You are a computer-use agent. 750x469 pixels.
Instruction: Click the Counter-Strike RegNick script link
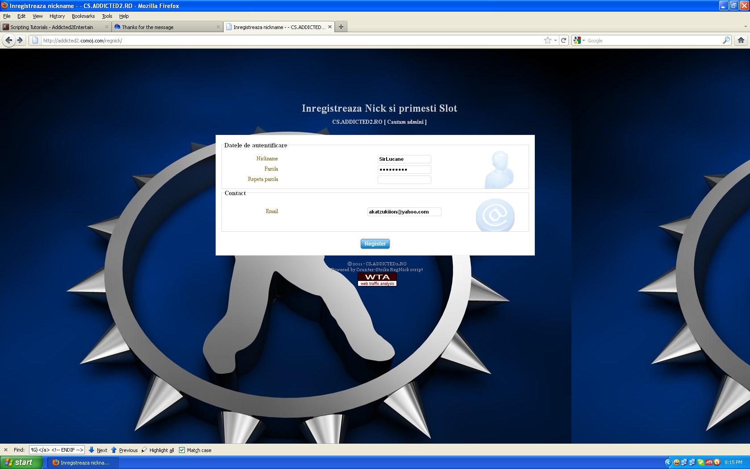[x=389, y=269]
